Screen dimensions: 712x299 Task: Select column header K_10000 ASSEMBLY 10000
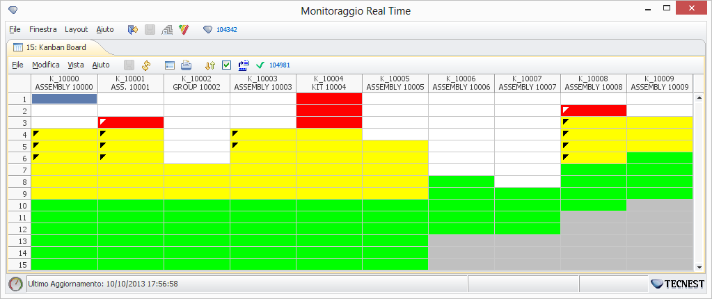[64, 83]
